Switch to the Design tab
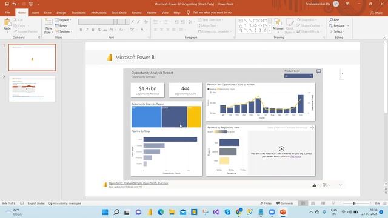 61,12
